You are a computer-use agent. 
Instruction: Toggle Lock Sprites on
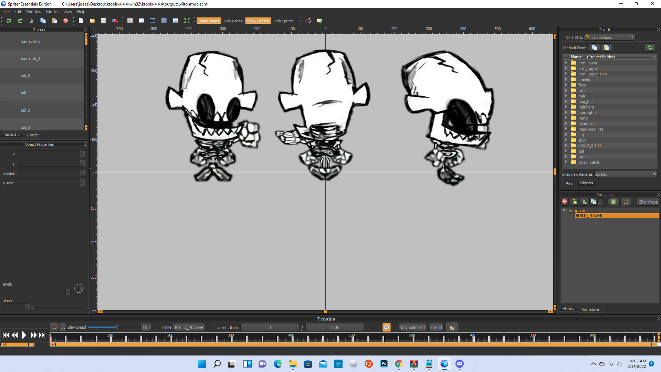(x=283, y=21)
